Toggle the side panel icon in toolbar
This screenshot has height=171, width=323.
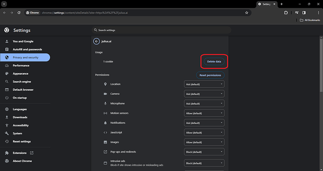coord(304,13)
